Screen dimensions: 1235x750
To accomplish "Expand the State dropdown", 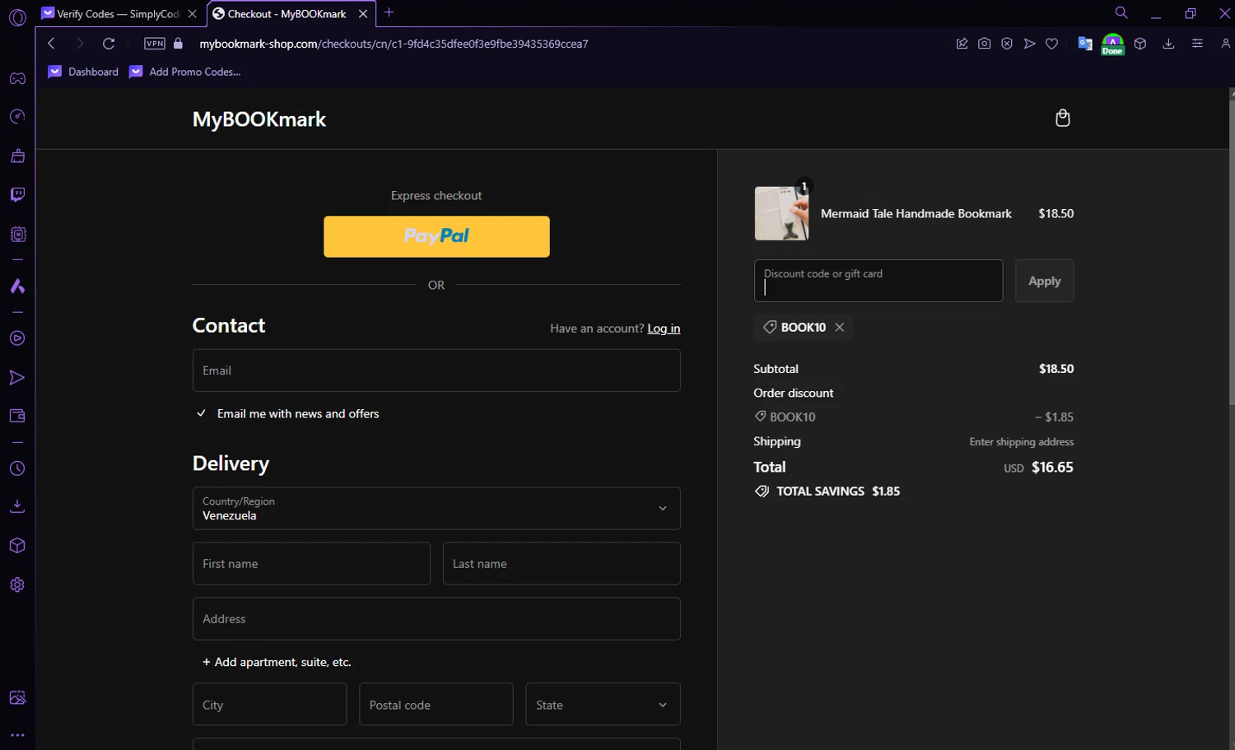I will [x=603, y=704].
